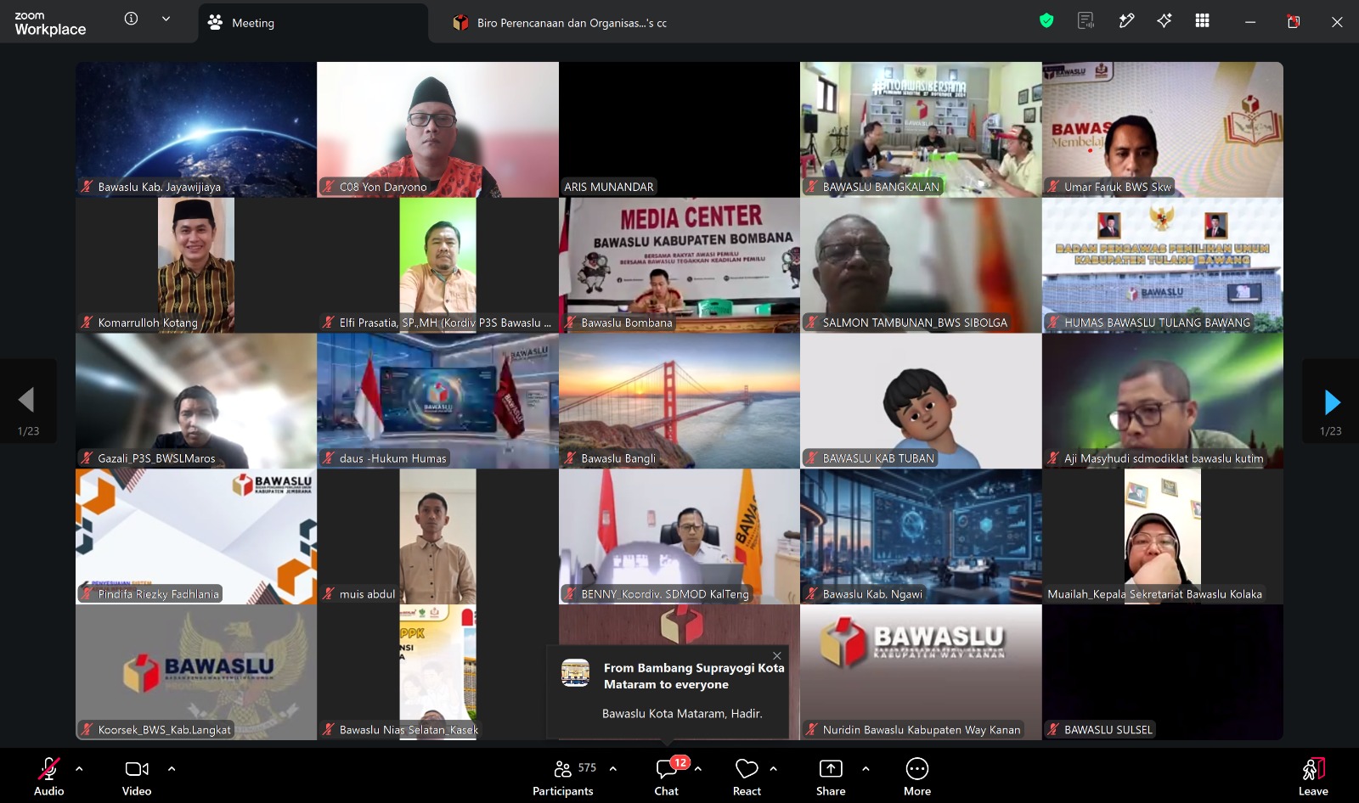The width and height of the screenshot is (1359, 803).
Task: Open Chat with 12 unread messages
Action: [667, 778]
